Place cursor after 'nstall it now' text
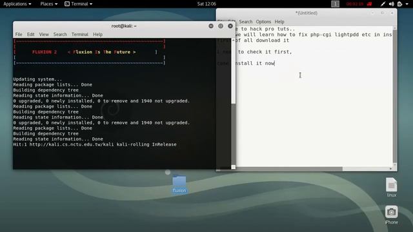Image resolution: width=413 pixels, height=232 pixels. pyautogui.click(x=275, y=63)
